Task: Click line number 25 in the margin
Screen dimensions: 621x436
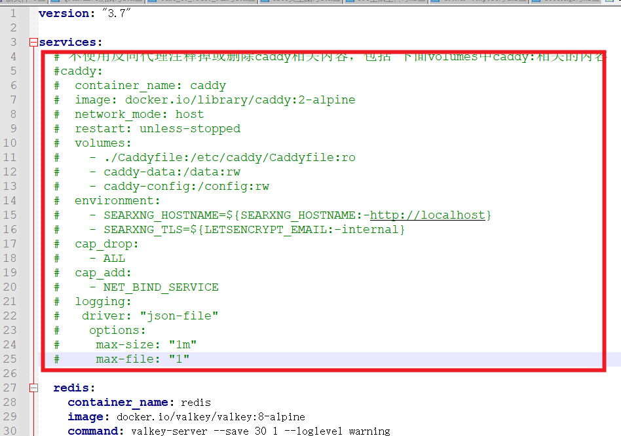Action: point(10,359)
